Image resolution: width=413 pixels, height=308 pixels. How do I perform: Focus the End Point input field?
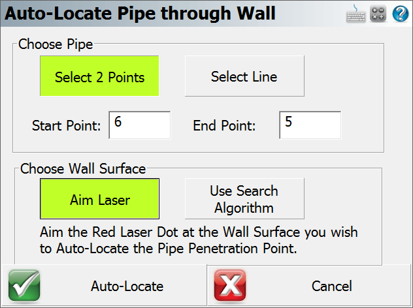[310, 125]
